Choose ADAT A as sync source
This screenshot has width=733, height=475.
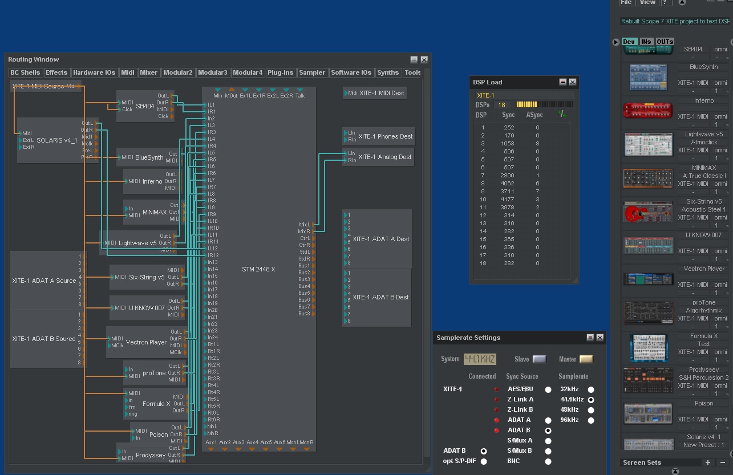[548, 420]
